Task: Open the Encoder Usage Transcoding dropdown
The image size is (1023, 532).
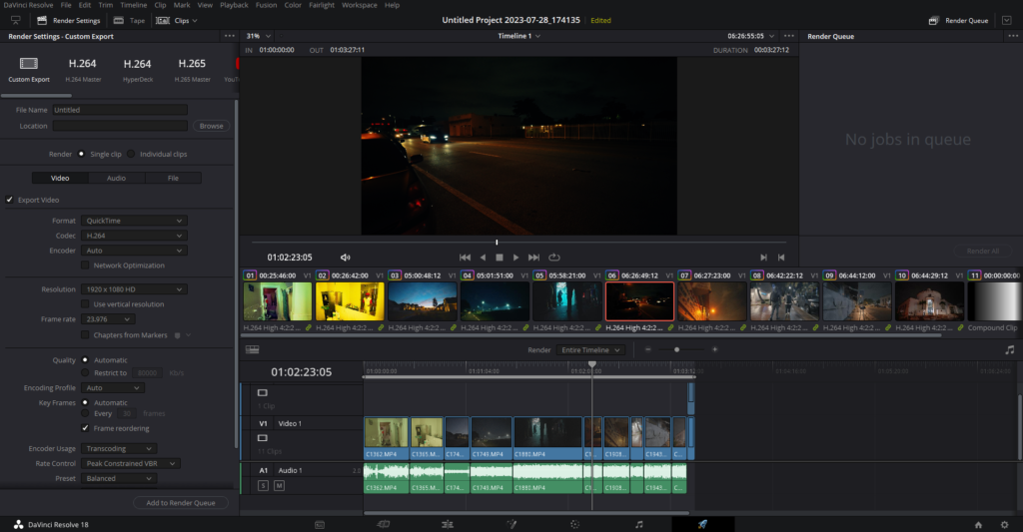Action: [x=120, y=448]
